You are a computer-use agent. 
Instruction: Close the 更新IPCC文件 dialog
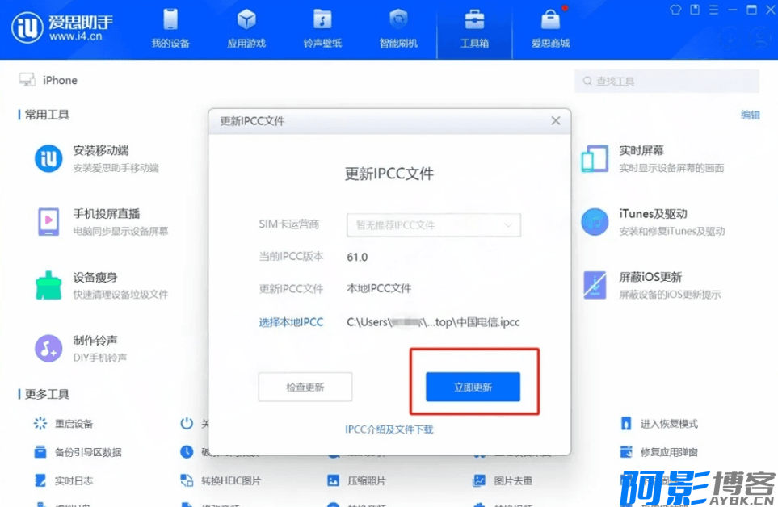555,121
